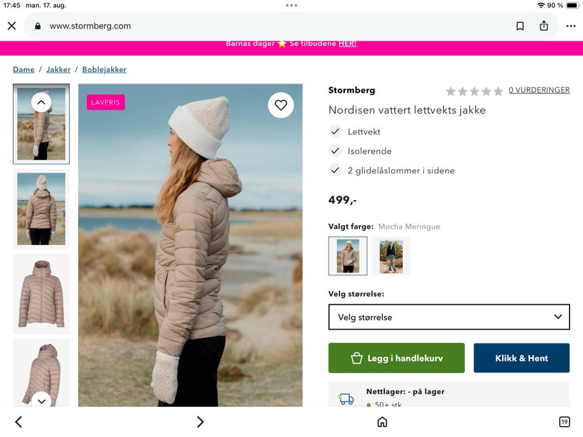The image size is (583, 437).
Task: Click the Stormberg brand name
Action: 352,90
